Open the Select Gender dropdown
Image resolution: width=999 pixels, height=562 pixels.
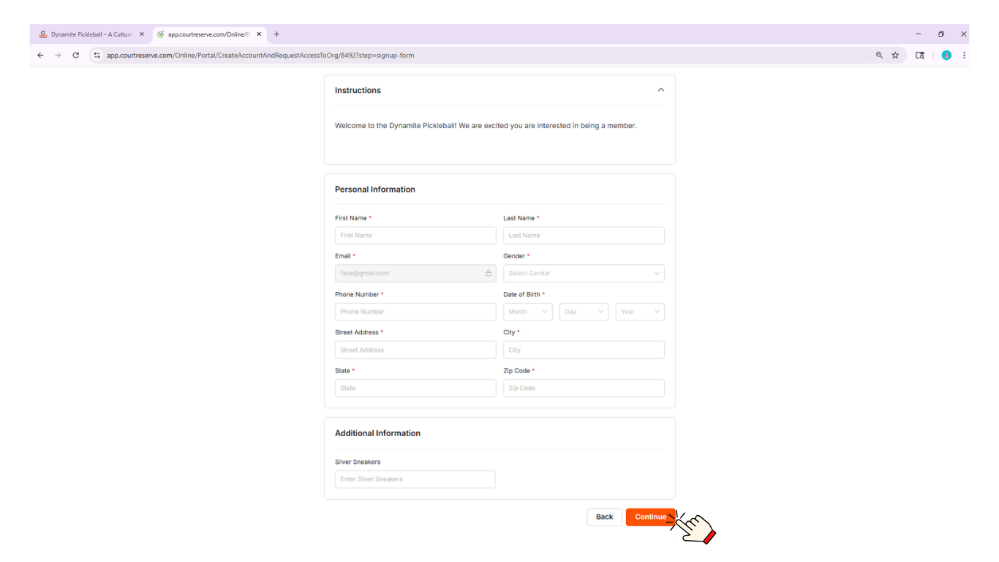584,274
